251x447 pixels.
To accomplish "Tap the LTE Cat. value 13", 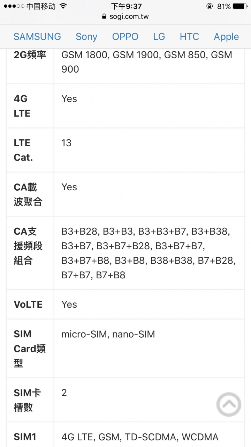I will [66, 143].
